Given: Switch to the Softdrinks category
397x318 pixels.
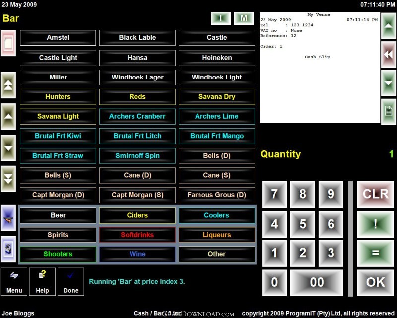Looking at the screenshot, I should 137,235.
